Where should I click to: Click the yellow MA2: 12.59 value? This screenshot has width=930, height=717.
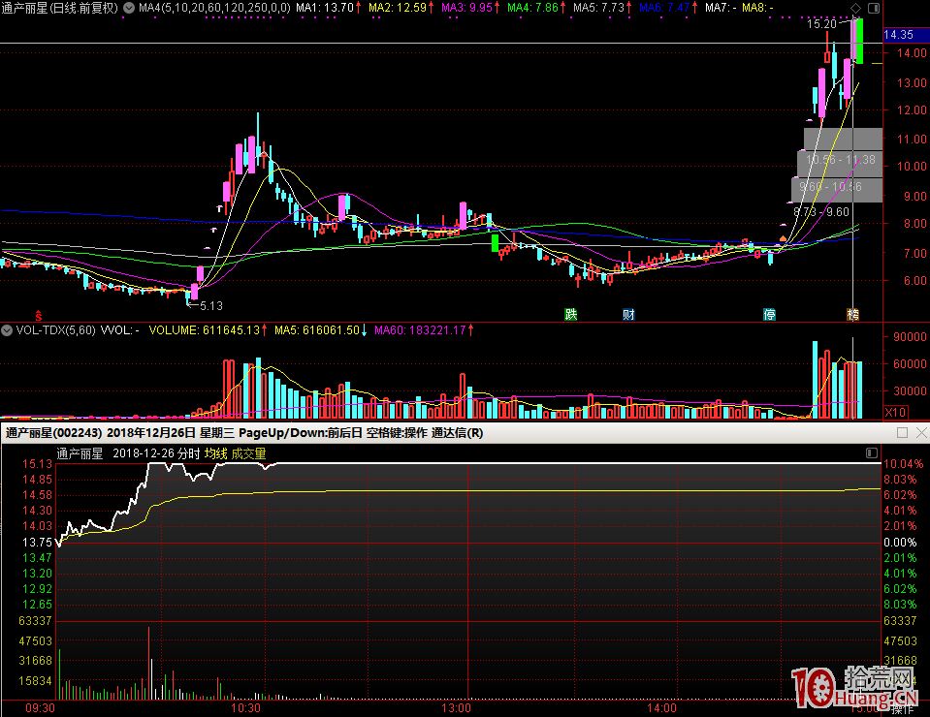pyautogui.click(x=398, y=8)
